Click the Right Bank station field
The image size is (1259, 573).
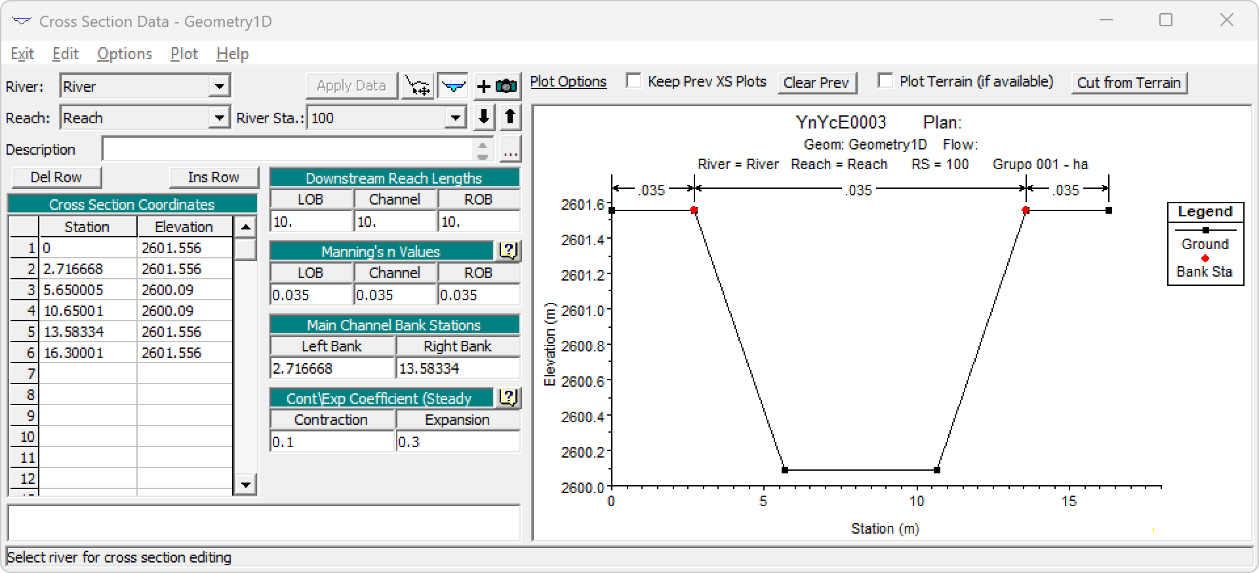[458, 368]
